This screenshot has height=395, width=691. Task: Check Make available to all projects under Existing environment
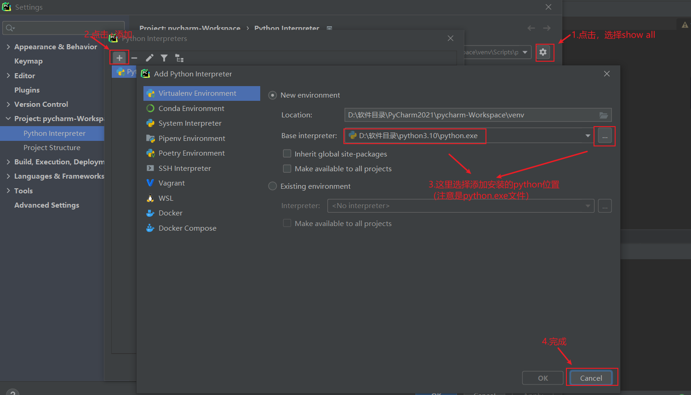(287, 223)
